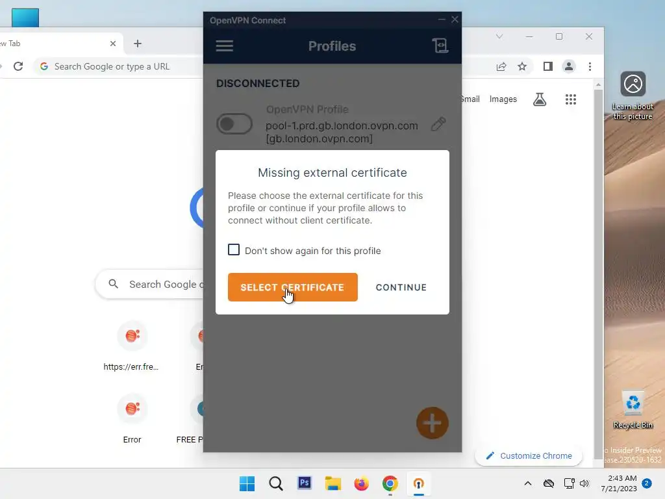Switch to Chrome in the taskbar

pos(390,483)
